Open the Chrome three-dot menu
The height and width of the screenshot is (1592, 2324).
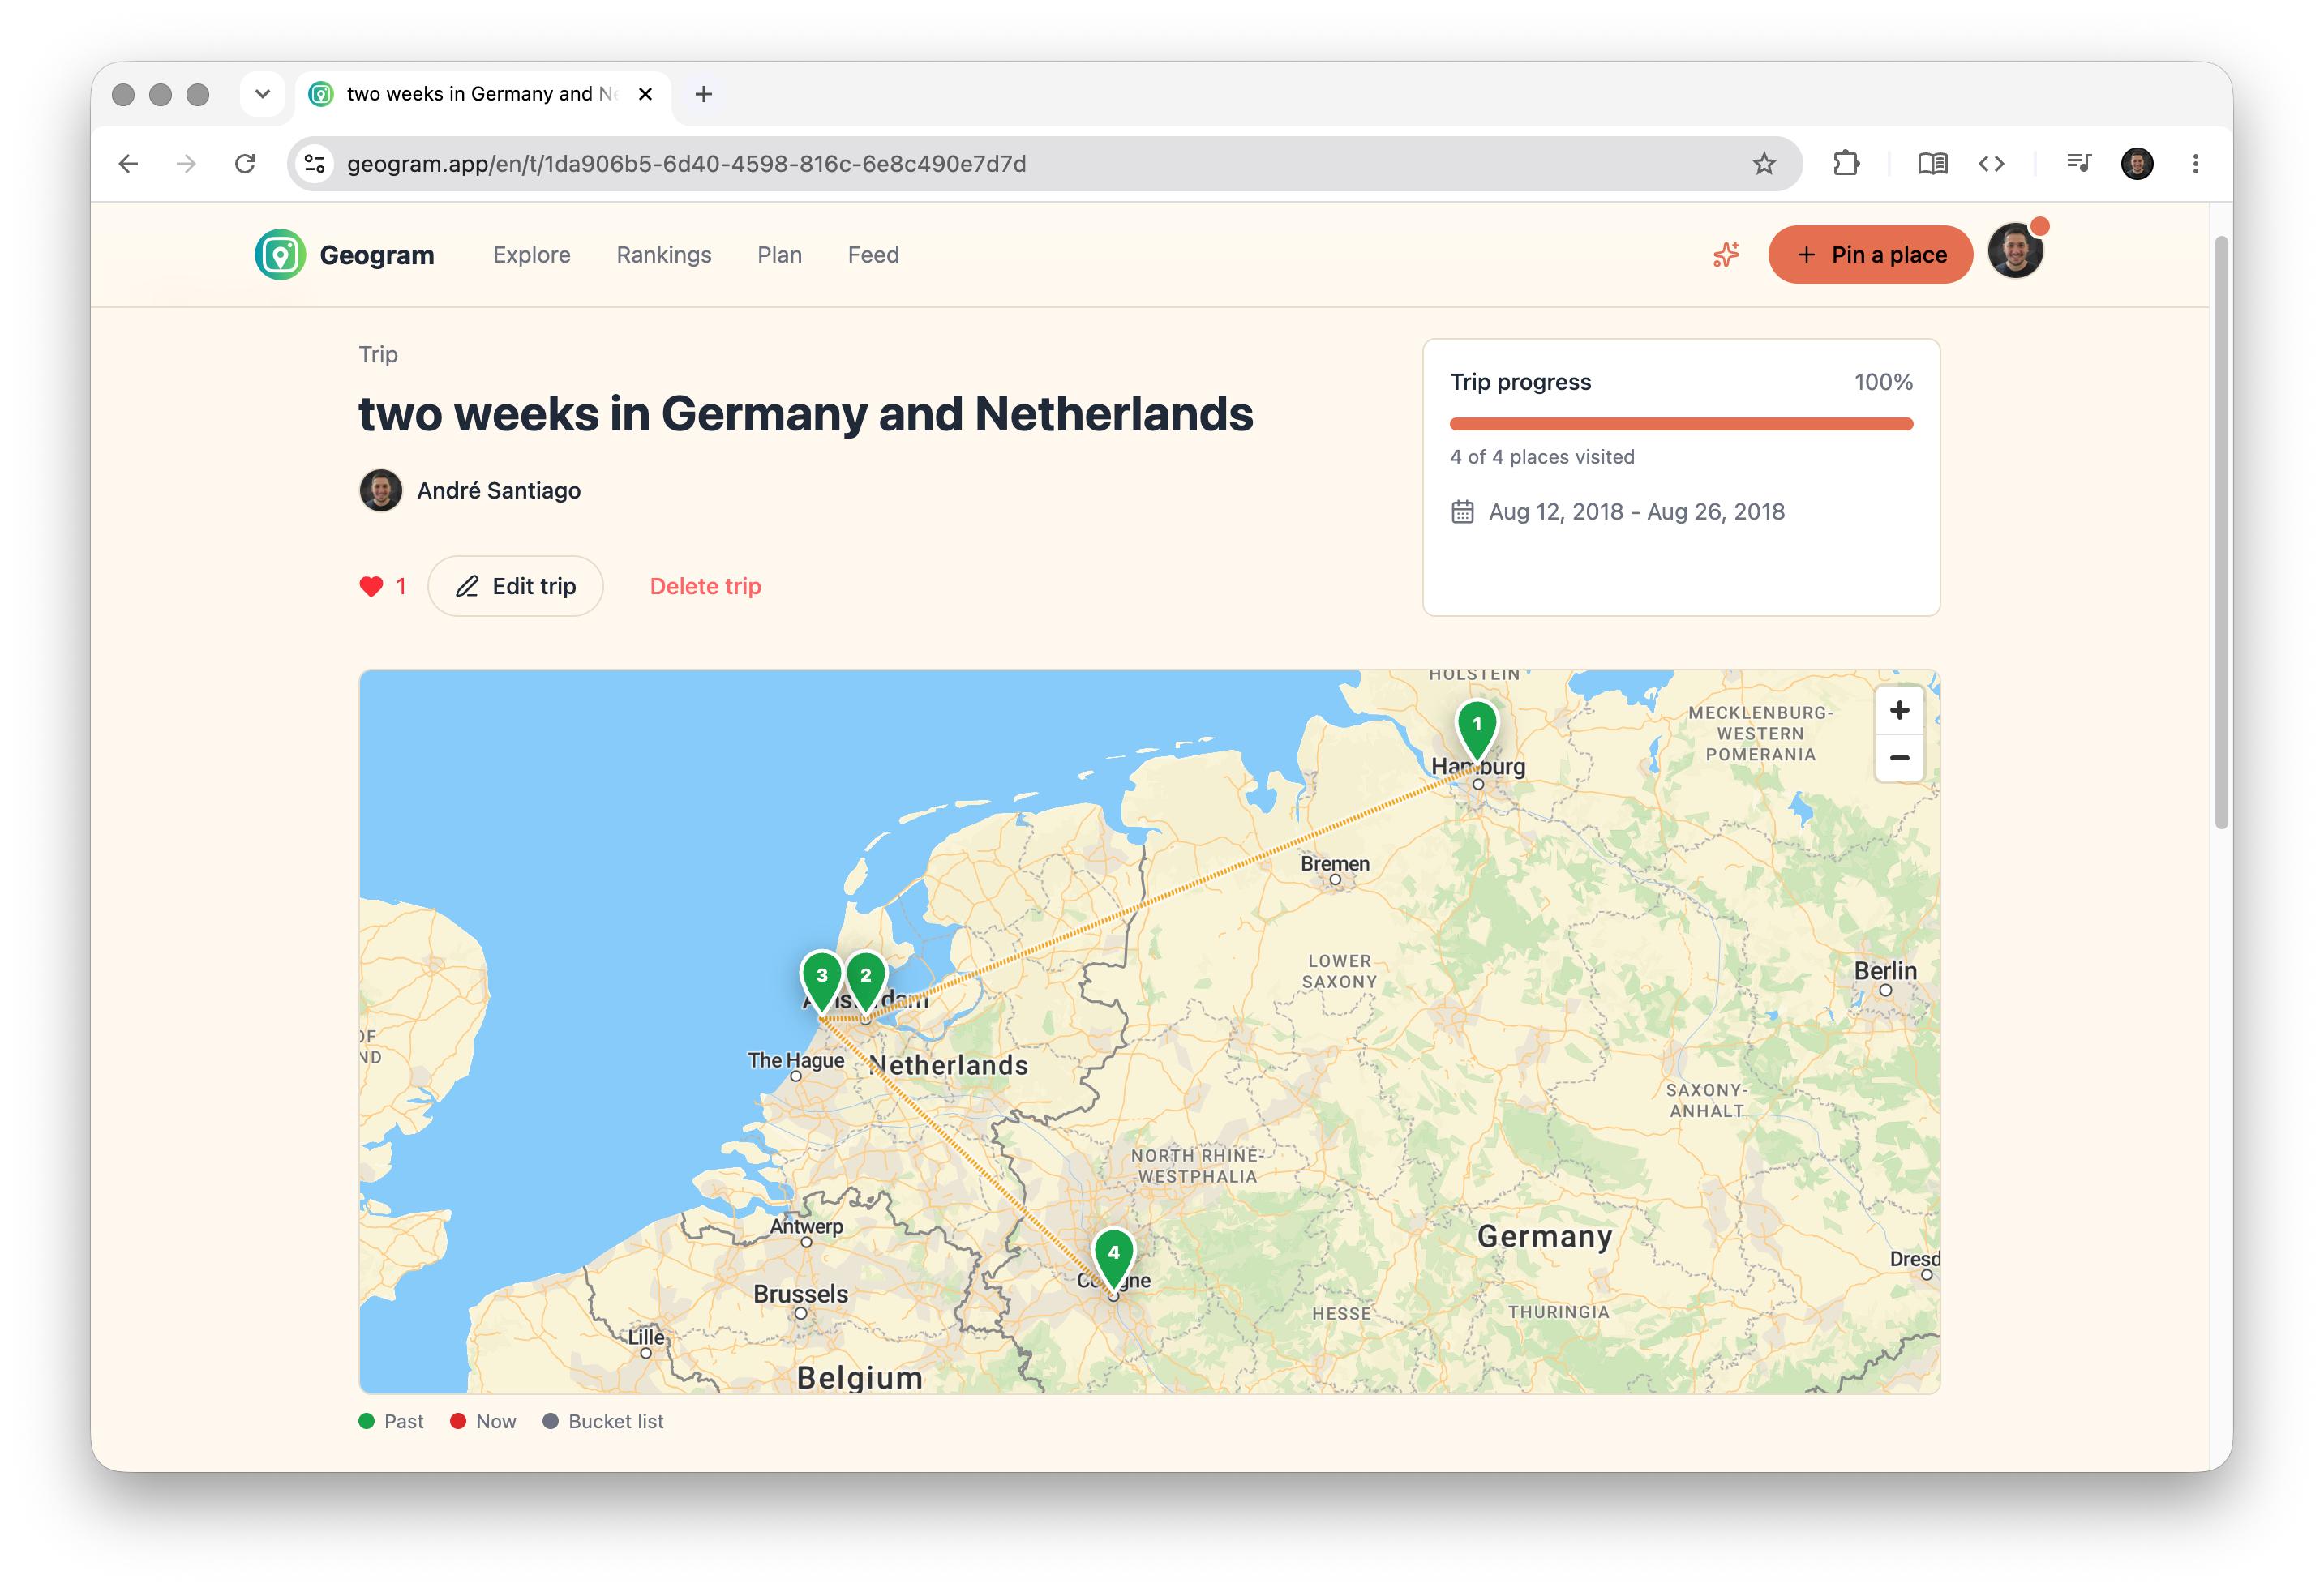tap(2196, 164)
